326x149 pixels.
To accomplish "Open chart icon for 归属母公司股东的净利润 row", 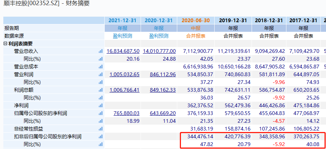I will (101, 114).
